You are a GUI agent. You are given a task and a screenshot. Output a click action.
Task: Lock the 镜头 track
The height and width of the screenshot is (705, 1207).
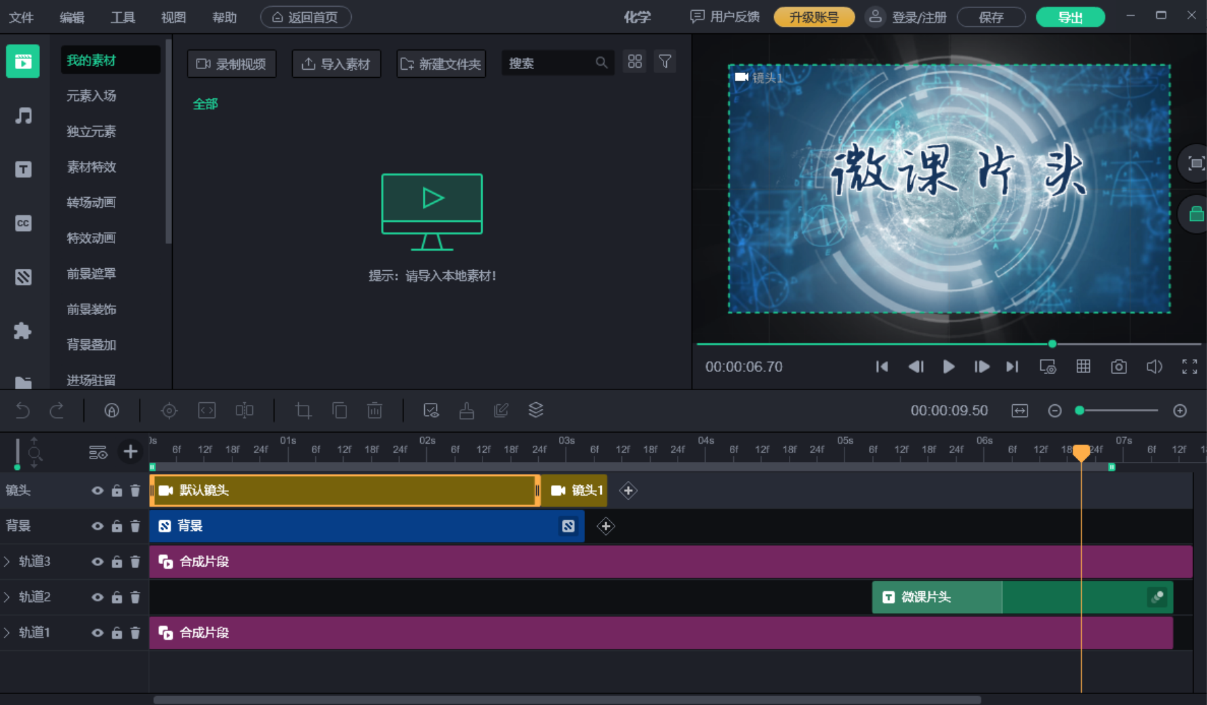(x=116, y=490)
